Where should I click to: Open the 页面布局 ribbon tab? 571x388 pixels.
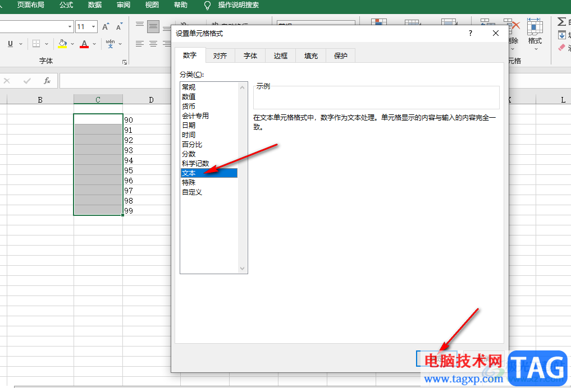(x=30, y=5)
